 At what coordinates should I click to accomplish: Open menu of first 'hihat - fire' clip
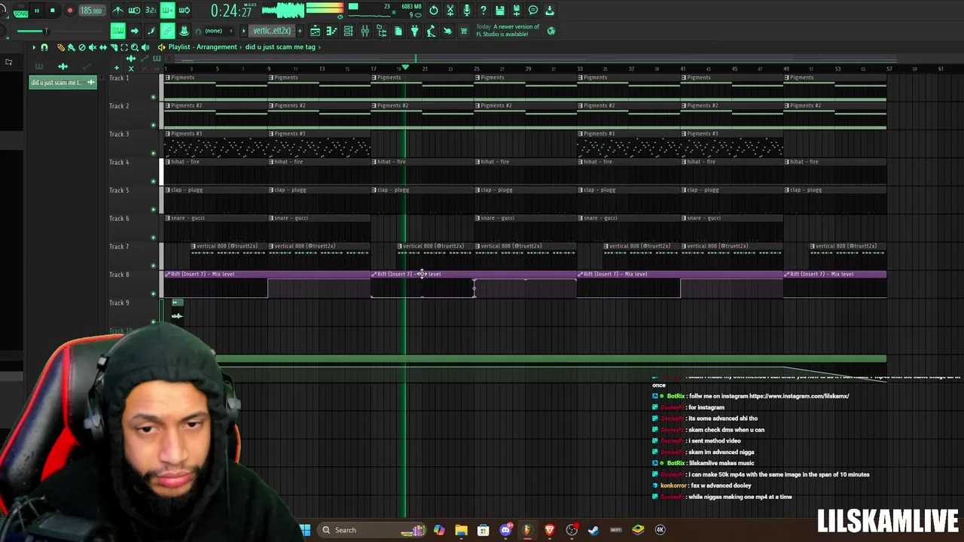[168, 162]
